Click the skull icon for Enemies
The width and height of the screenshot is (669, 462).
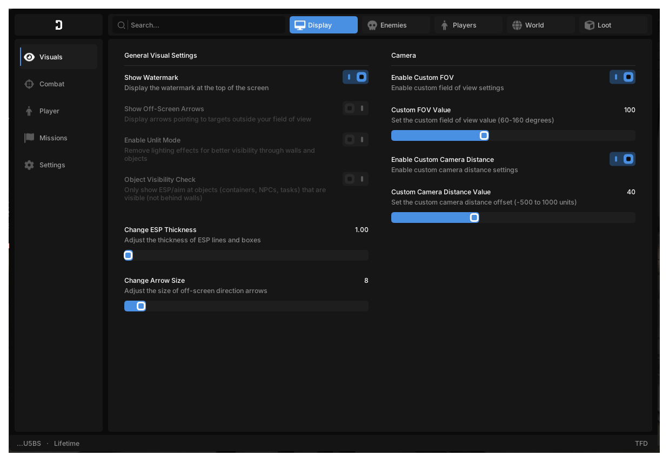[x=372, y=25]
